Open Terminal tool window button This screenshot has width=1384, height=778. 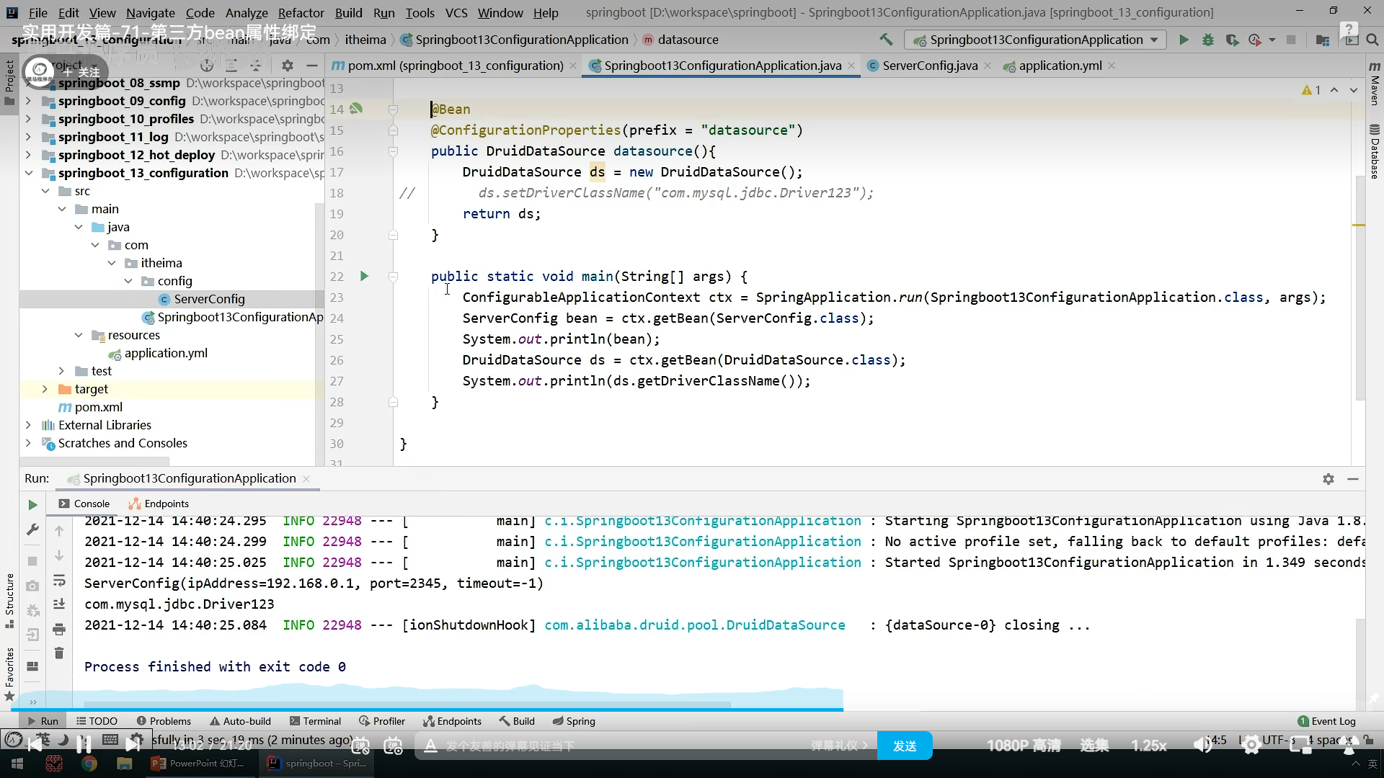[315, 721]
